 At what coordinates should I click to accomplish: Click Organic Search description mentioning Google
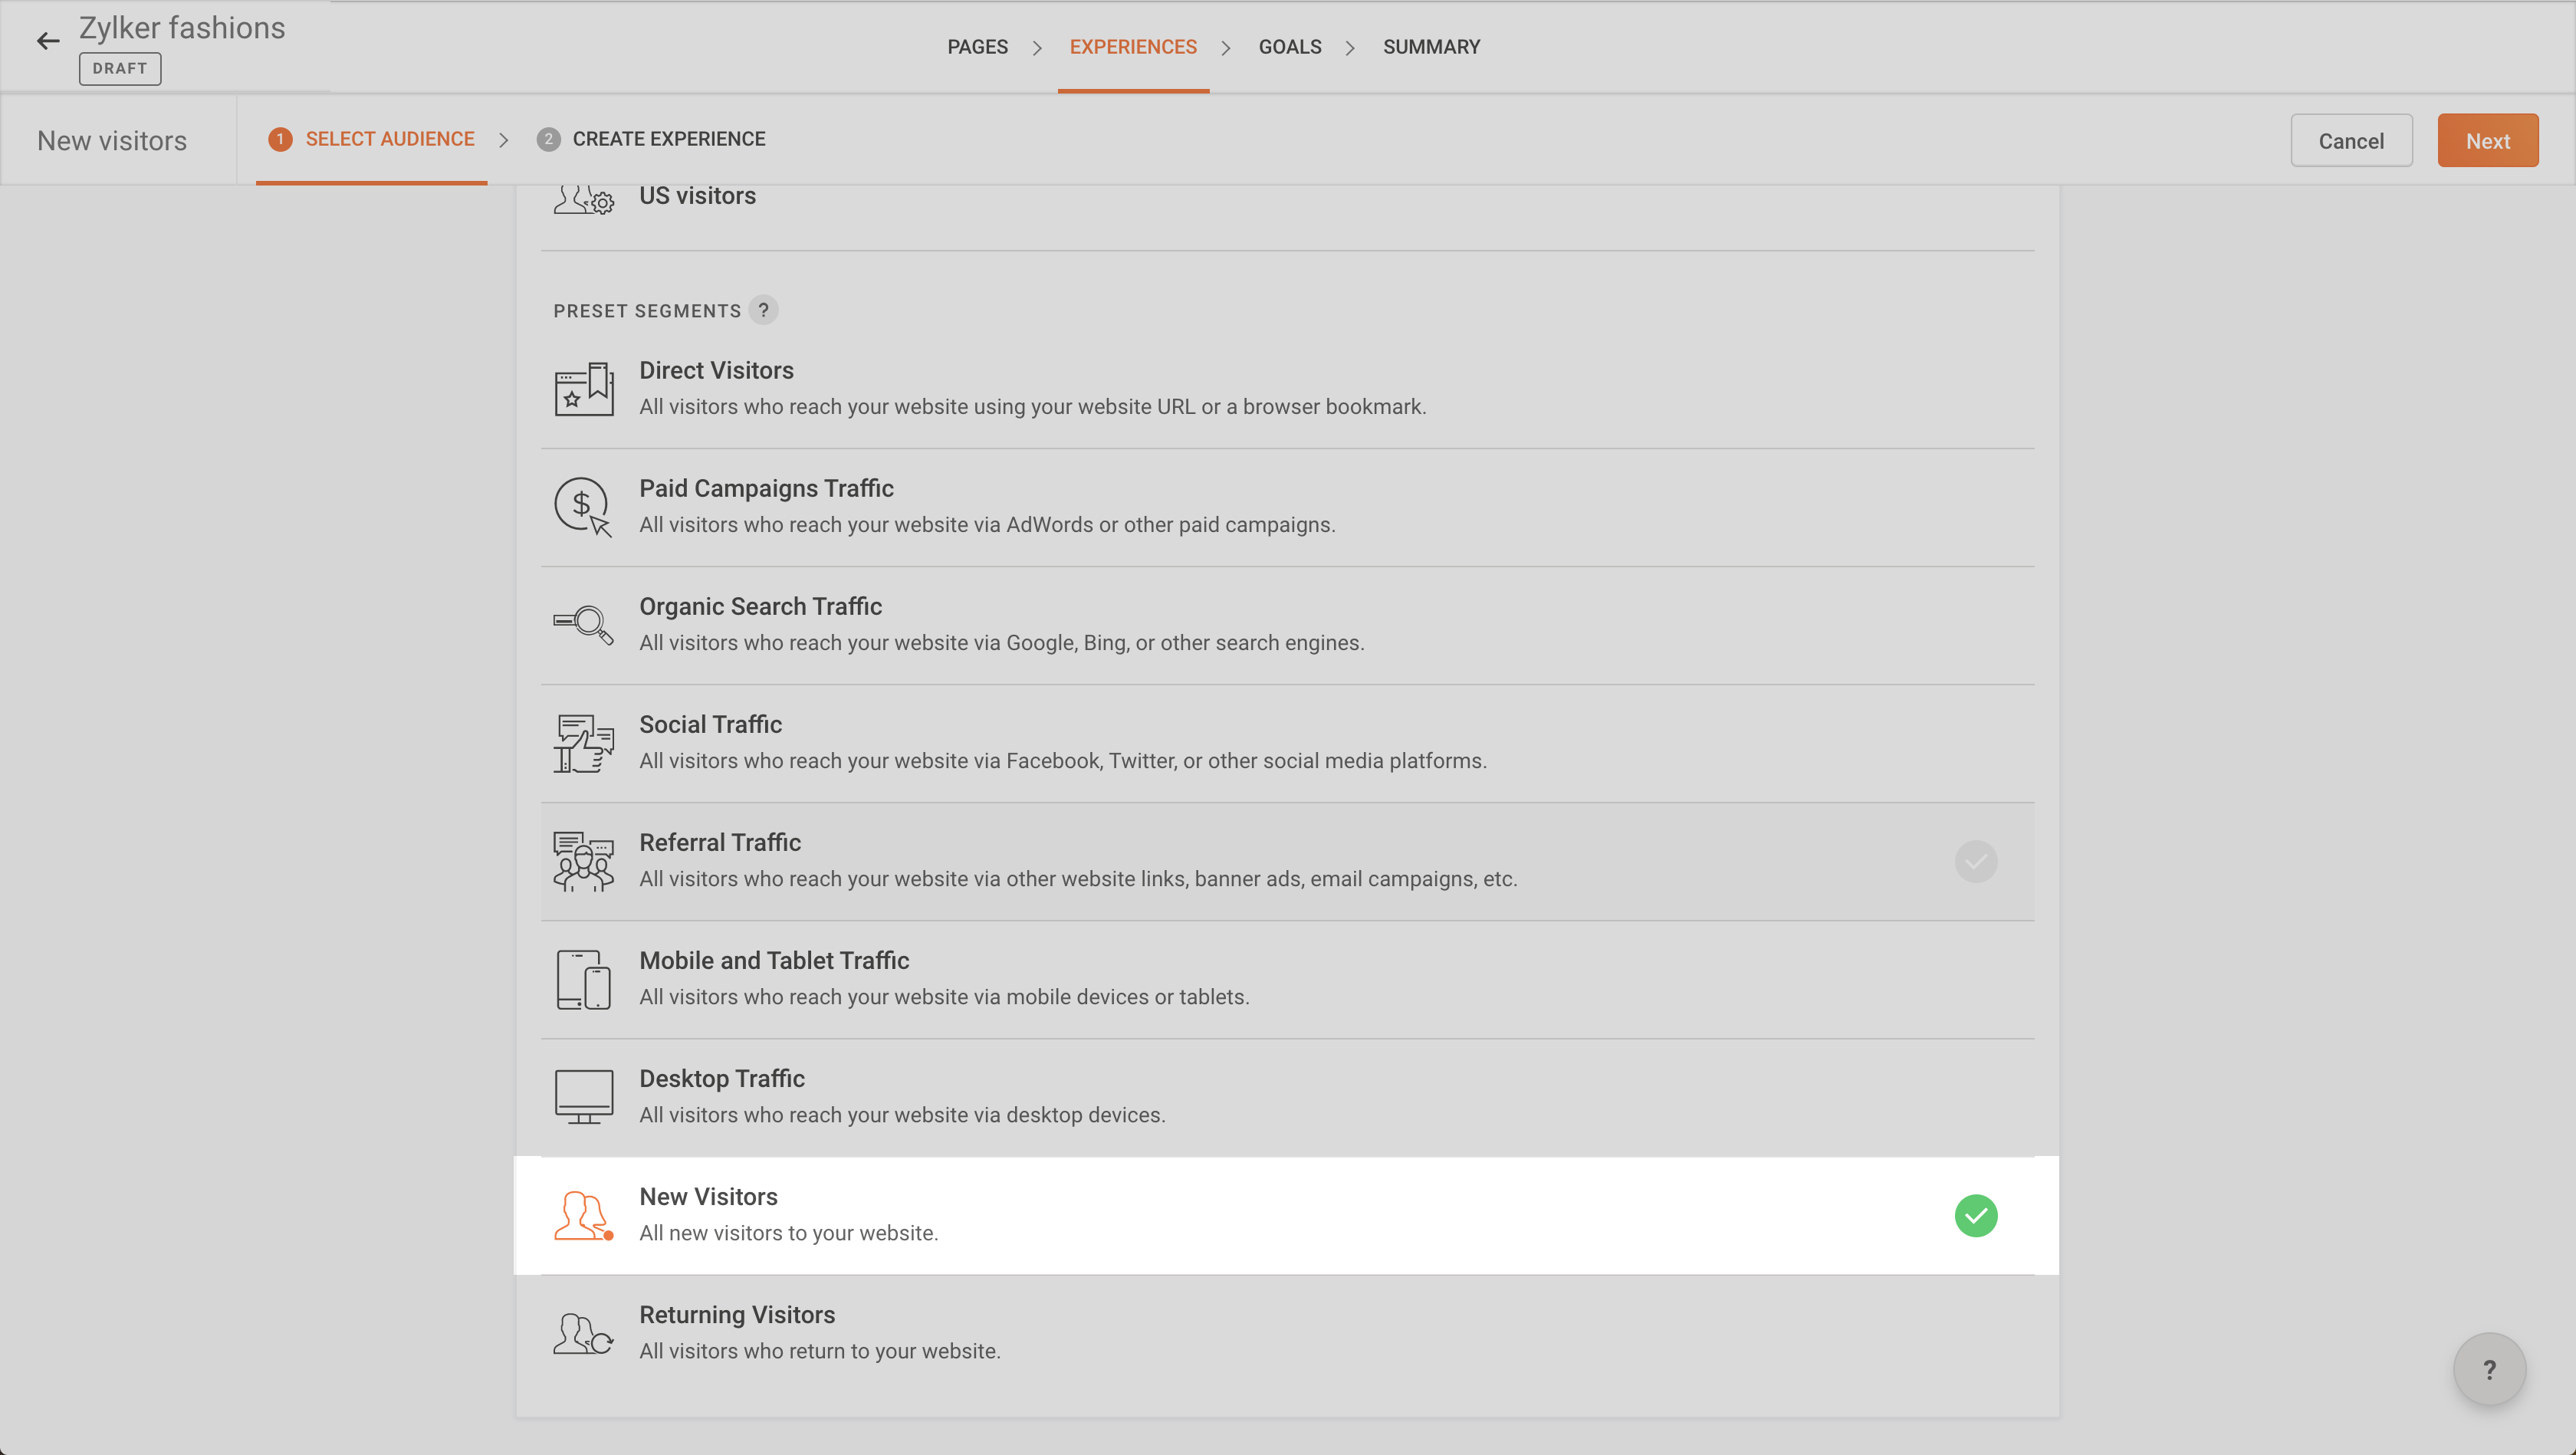[1002, 643]
